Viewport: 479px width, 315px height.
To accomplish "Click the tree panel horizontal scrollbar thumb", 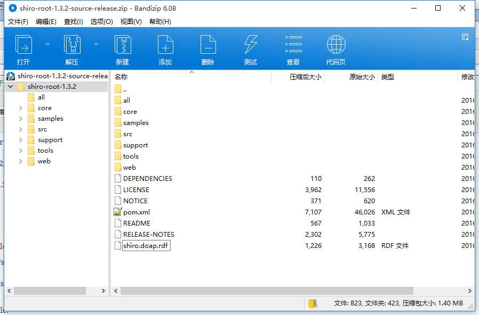I will pyautogui.click(x=50, y=291).
